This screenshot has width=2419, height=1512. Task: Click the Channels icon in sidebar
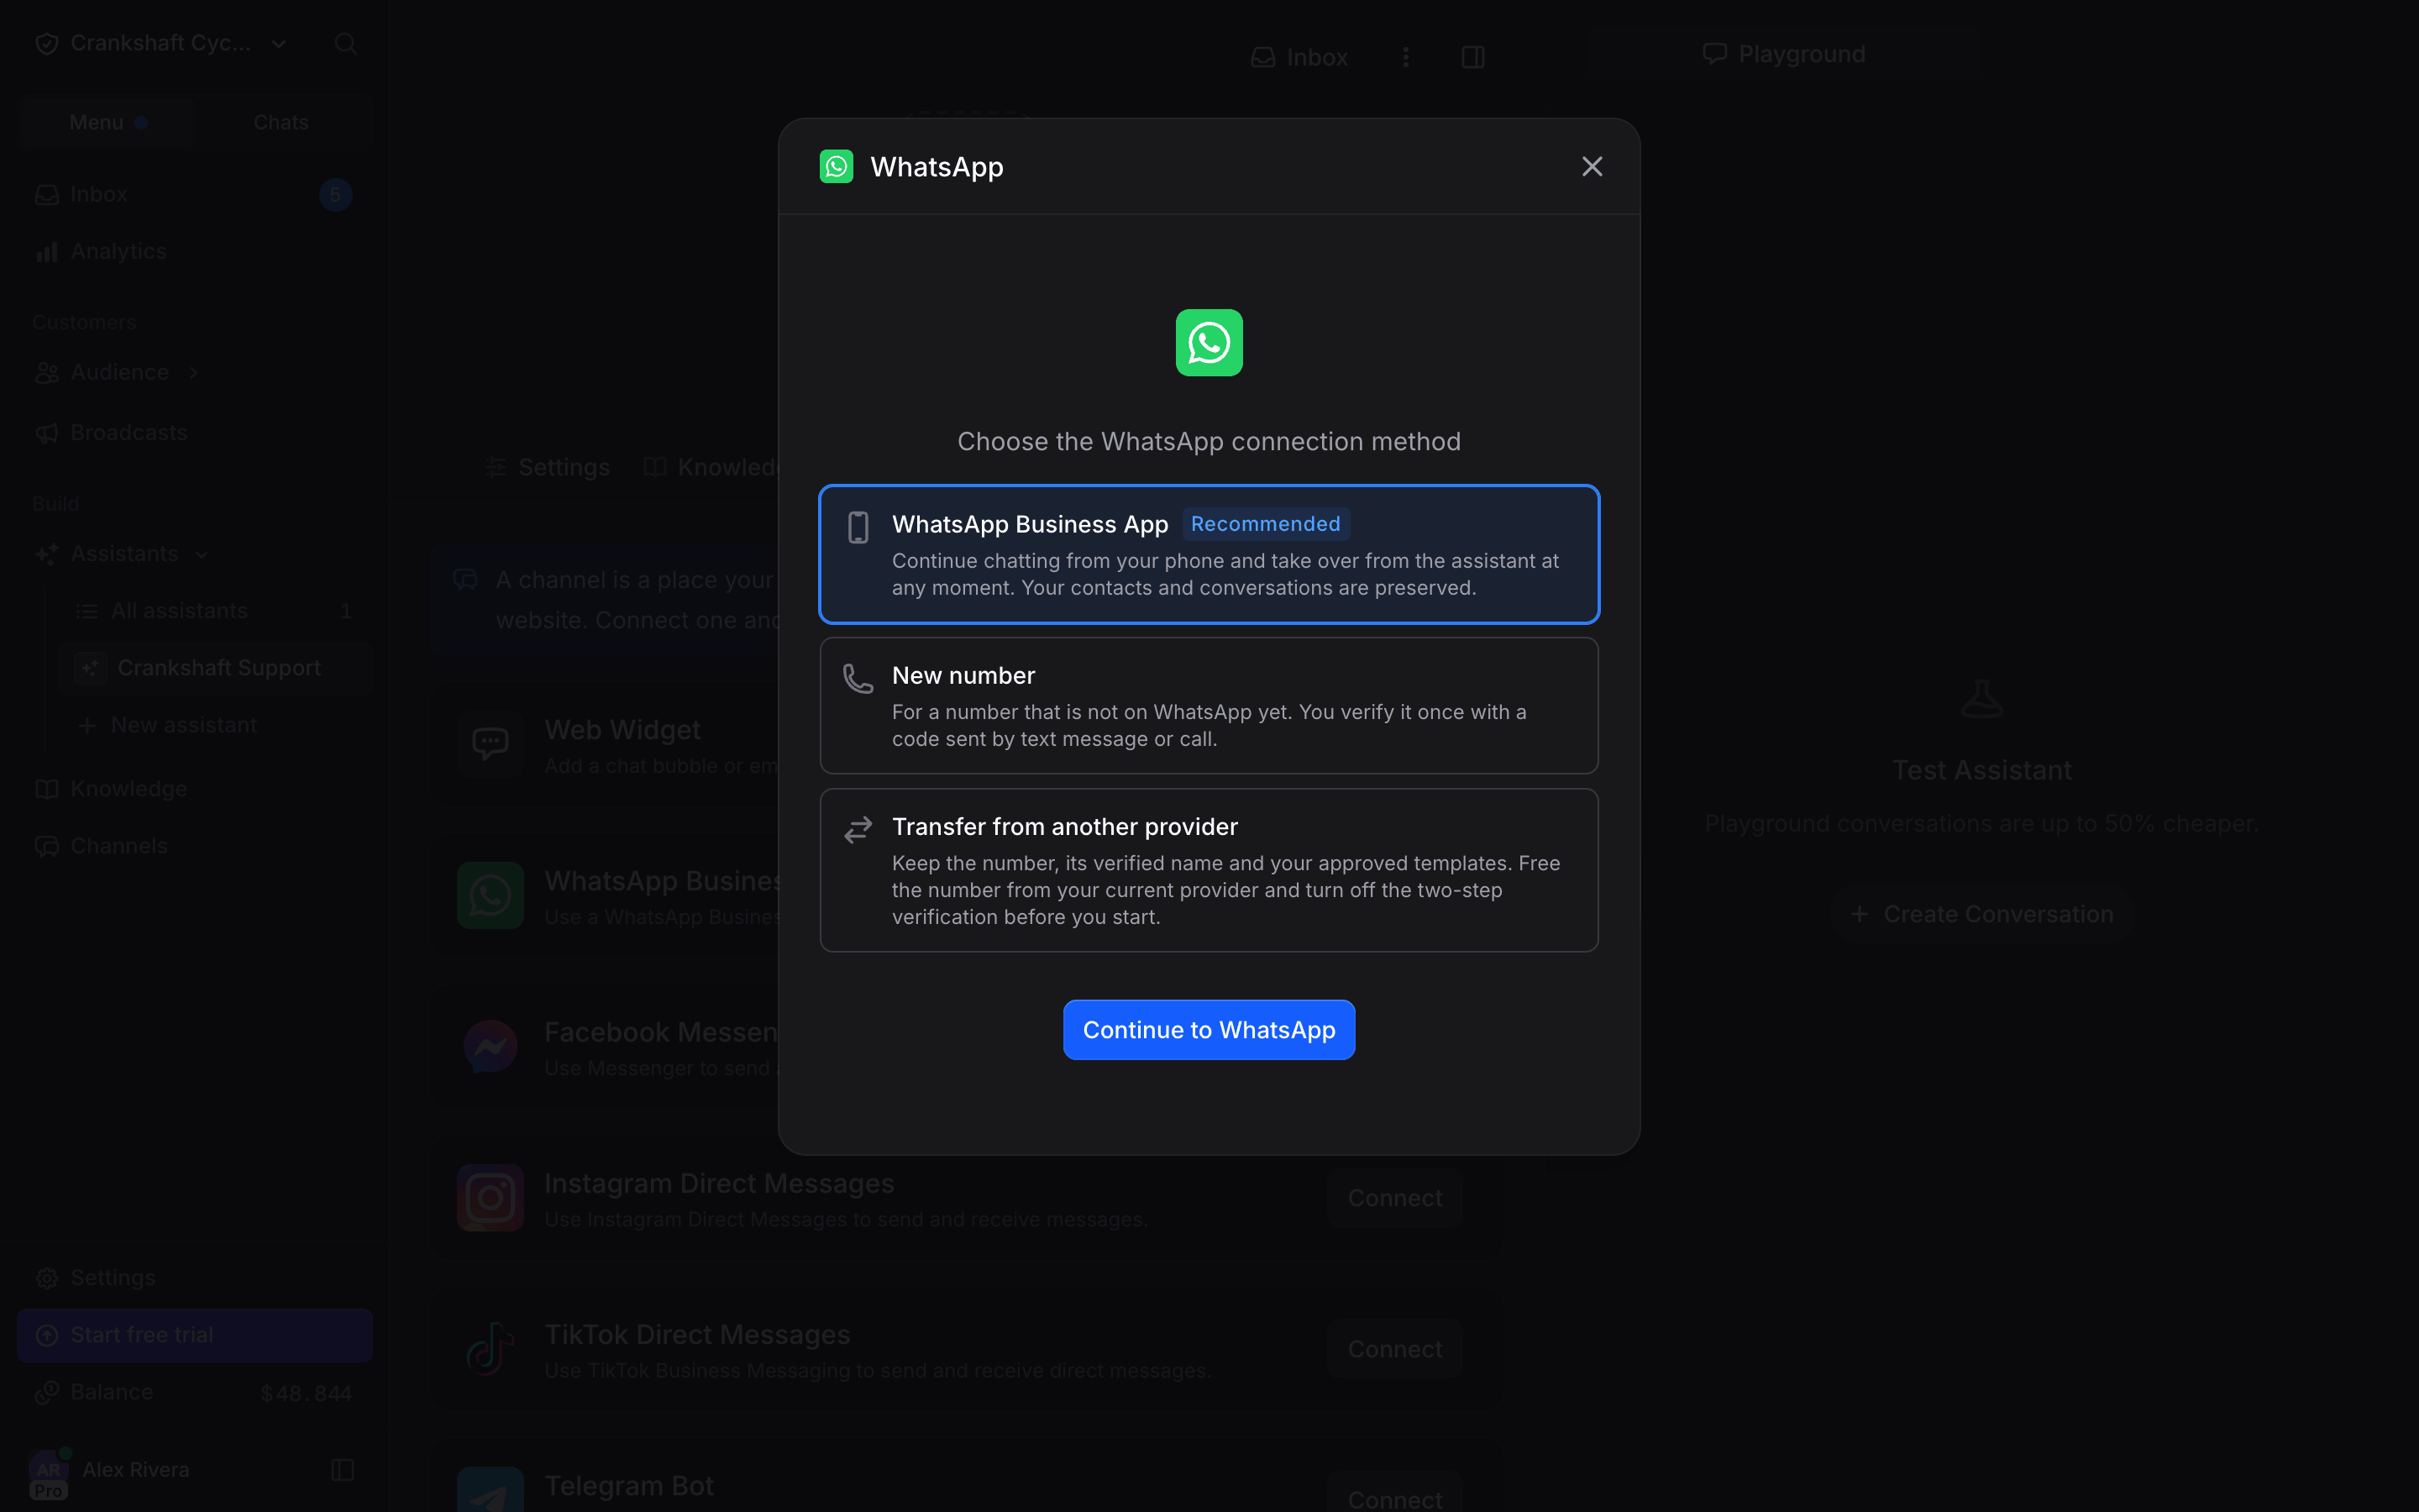[x=47, y=847]
